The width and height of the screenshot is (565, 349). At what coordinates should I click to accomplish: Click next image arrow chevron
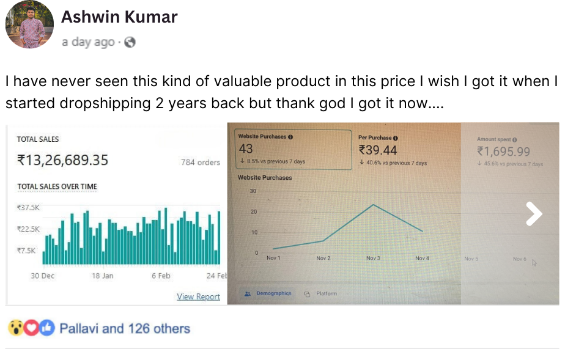[x=534, y=214]
